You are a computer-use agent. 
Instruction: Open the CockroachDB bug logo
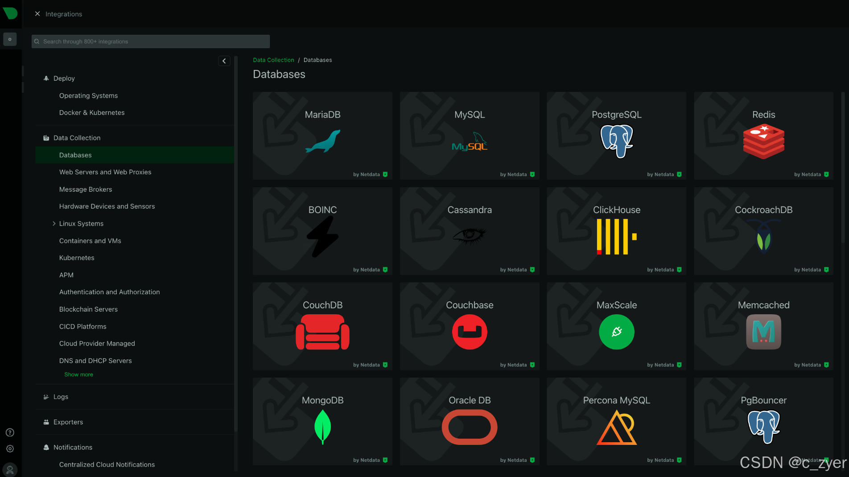[x=763, y=237]
